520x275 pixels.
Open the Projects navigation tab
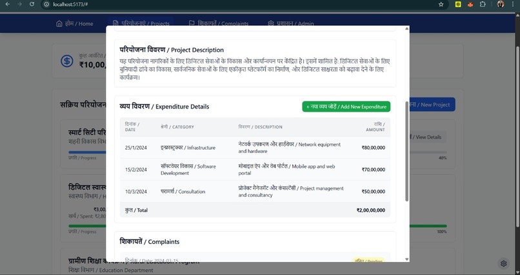pos(141,23)
